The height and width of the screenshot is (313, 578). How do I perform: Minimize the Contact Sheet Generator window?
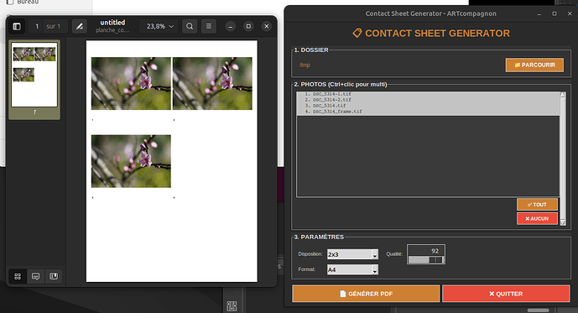[x=539, y=13]
